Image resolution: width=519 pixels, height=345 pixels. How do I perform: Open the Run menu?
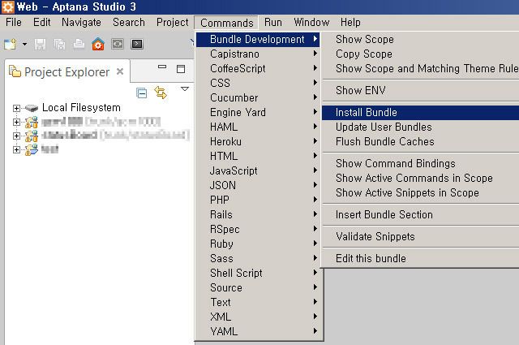(273, 23)
